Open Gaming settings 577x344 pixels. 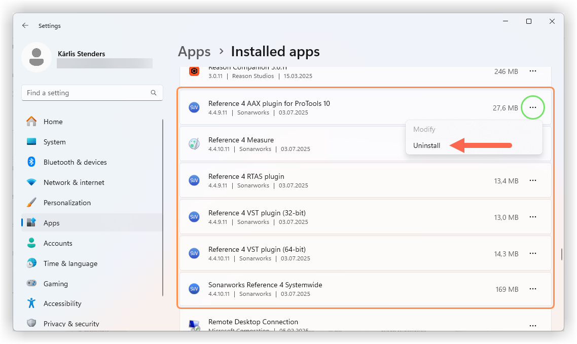[x=56, y=284]
